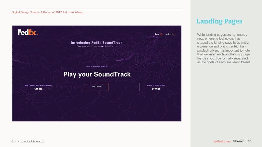Image resolution: width=262 pixels, height=147 pixels.
Task: Click page number 29
Action: point(249,141)
